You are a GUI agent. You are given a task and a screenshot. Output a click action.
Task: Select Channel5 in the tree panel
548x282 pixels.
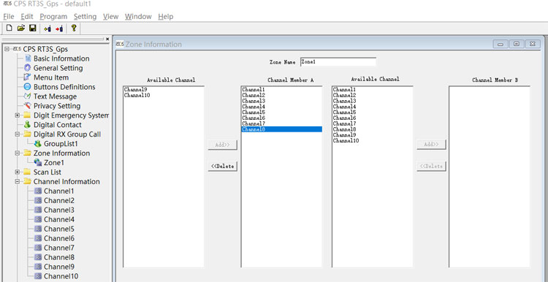tap(58, 229)
